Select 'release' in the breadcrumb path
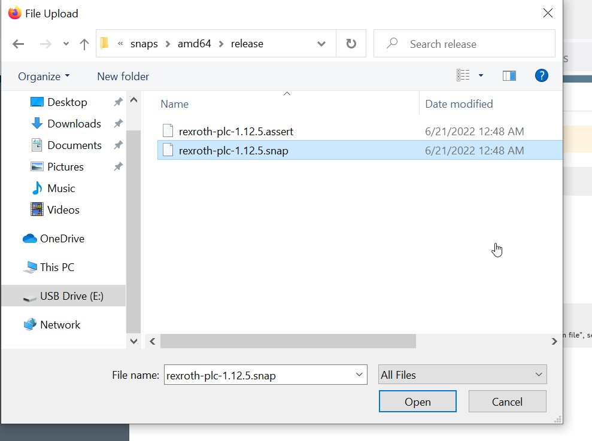This screenshot has width=592, height=441. click(247, 44)
